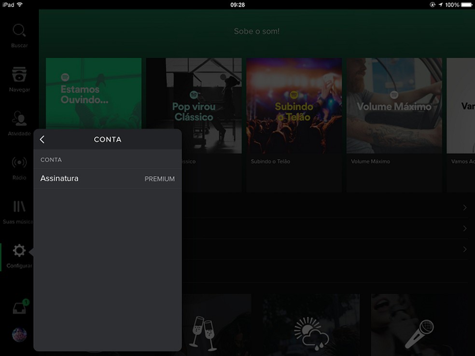Open the Atividade activity icon
The image size is (475, 356).
coord(19,118)
